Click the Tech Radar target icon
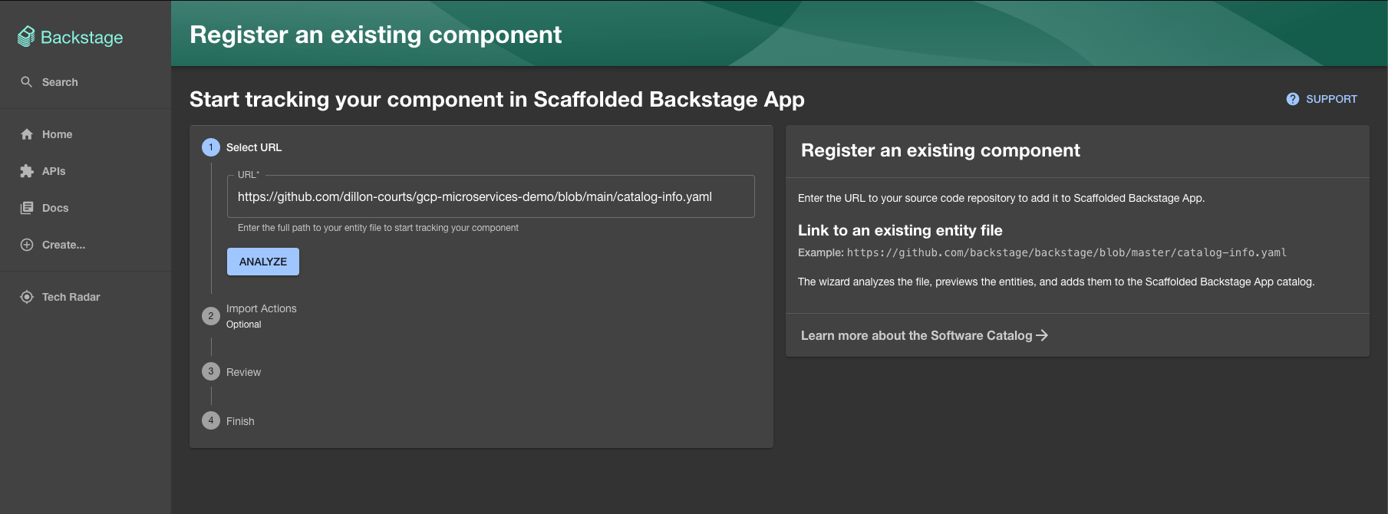The height and width of the screenshot is (514, 1388). [27, 297]
